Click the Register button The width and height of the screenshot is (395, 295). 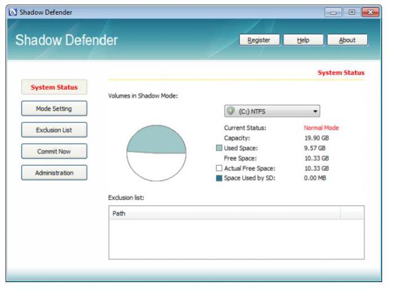click(x=260, y=40)
